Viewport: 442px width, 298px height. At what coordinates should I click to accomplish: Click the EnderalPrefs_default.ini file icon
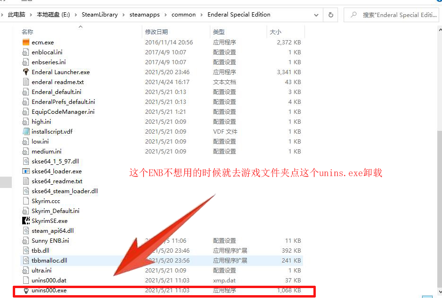pos(26,102)
